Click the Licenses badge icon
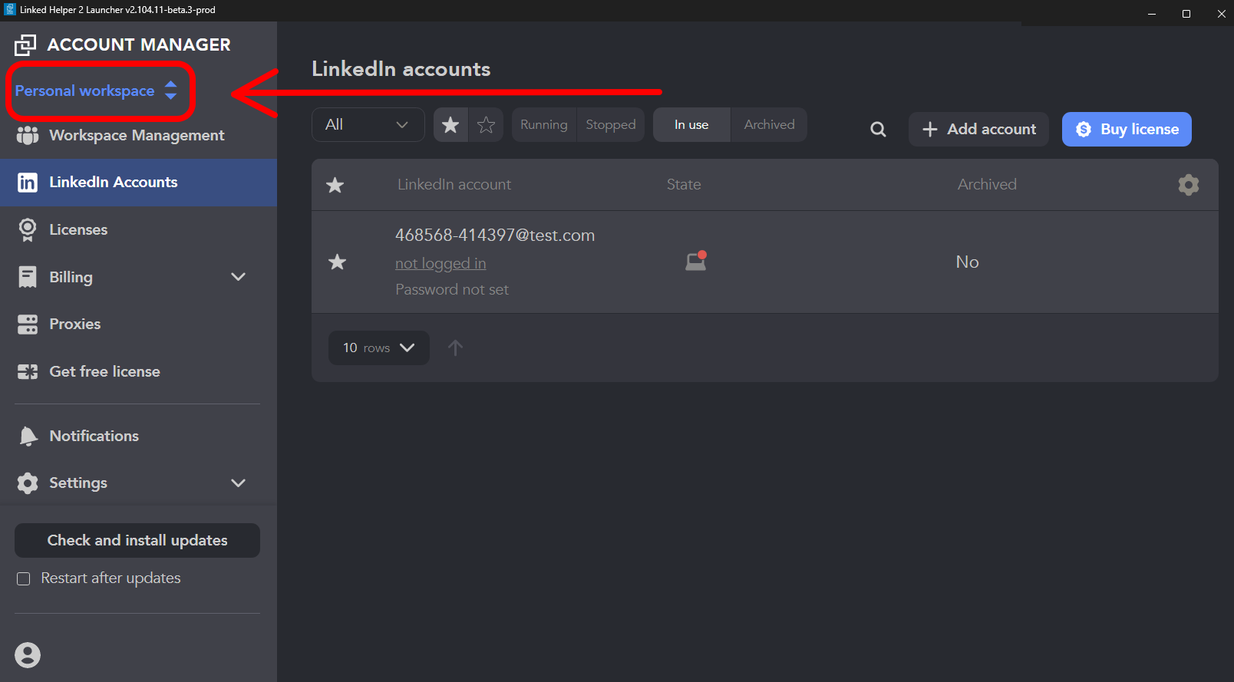Viewport: 1234px width, 682px height. click(x=28, y=230)
